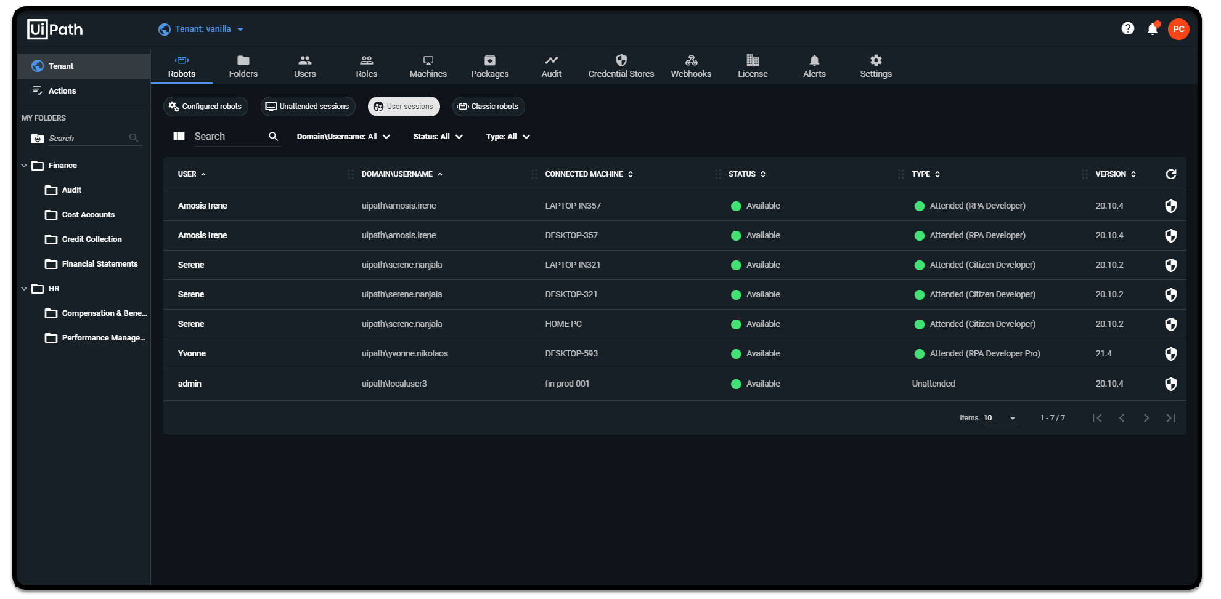1221x599 pixels.
Task: Sort by the Type column header
Action: (x=926, y=174)
